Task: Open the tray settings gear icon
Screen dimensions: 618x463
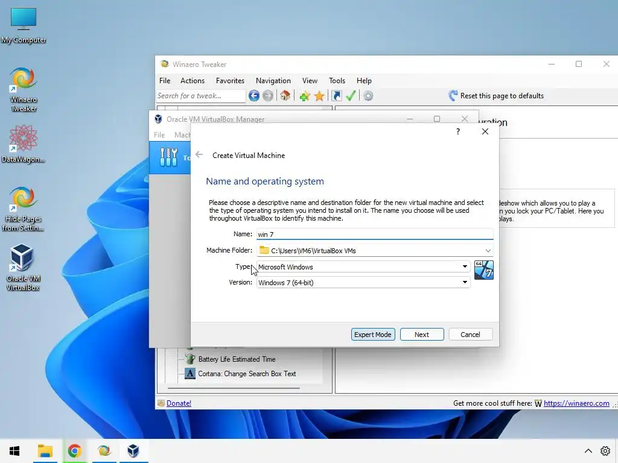Action: pos(605,451)
